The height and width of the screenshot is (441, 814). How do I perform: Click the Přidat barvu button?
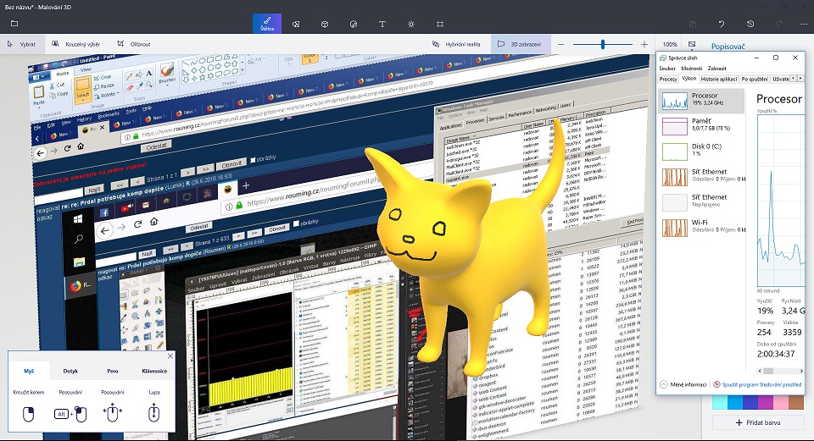[758, 422]
